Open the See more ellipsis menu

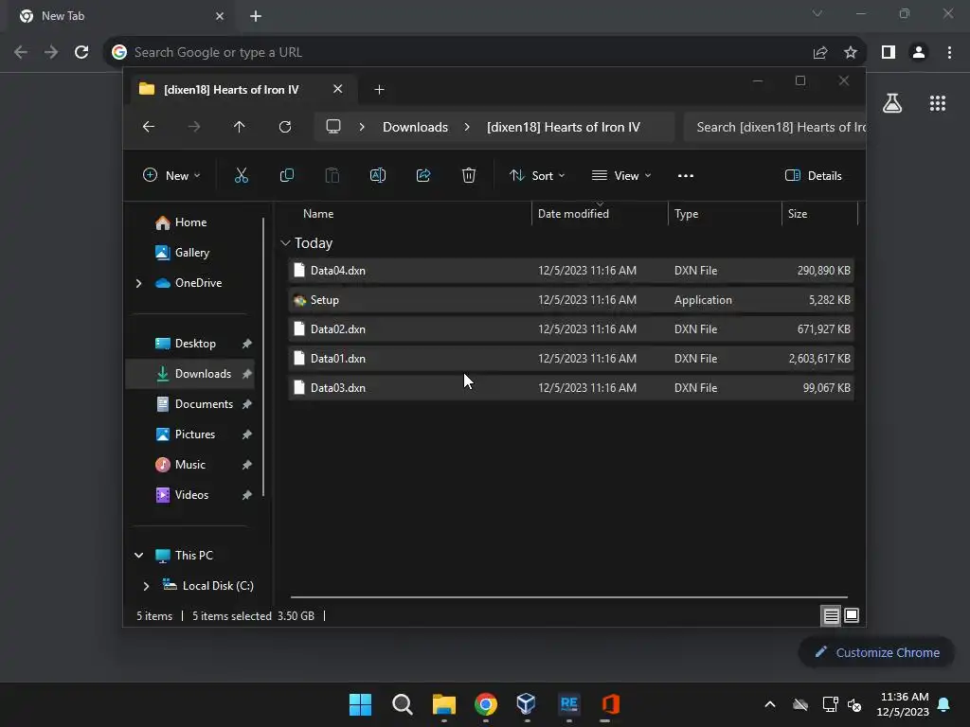click(x=686, y=175)
